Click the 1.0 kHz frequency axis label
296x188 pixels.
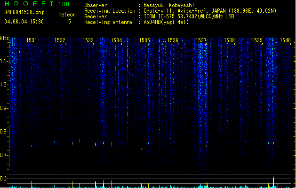pyautogui.click(x=4, y=85)
